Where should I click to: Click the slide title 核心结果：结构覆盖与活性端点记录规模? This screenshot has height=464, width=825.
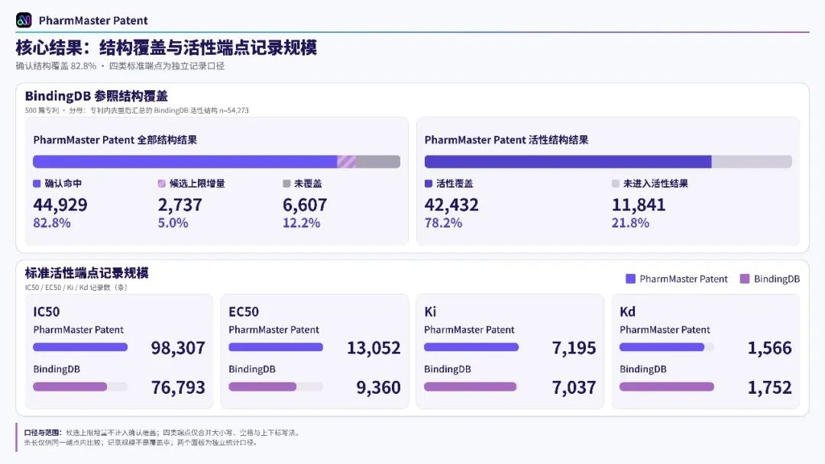tap(167, 47)
